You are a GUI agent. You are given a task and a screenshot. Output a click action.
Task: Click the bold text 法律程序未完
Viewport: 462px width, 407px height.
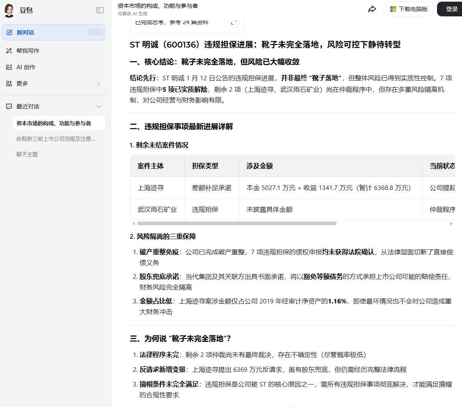[x=159, y=355]
